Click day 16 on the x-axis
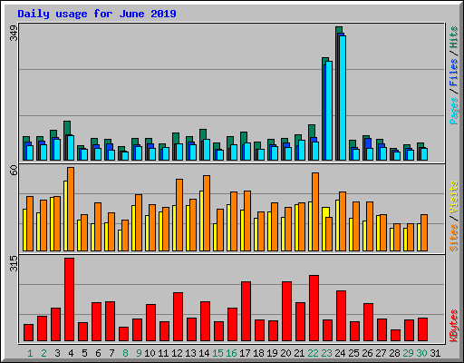 (x=231, y=353)
